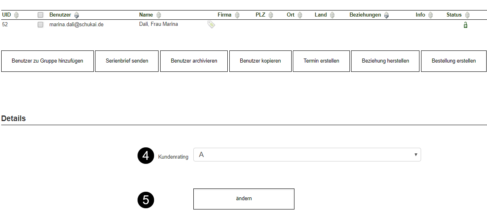Click 'ändern' to save changes
The image size is (487, 222).
tap(243, 199)
